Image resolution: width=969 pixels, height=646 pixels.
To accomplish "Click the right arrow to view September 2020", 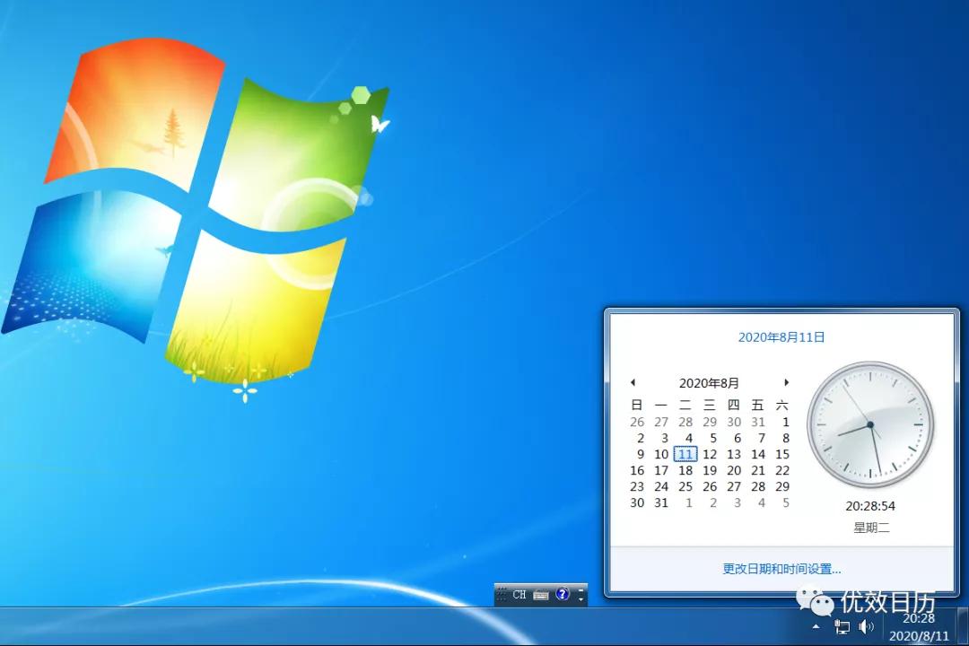I will click(787, 383).
